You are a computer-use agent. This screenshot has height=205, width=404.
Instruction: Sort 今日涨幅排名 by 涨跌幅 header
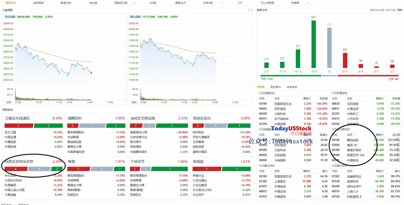323,98
